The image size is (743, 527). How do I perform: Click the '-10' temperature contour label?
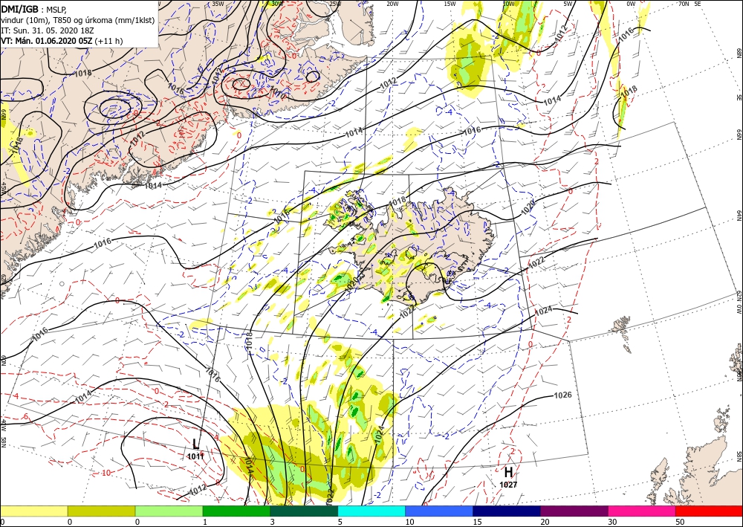coord(106,473)
